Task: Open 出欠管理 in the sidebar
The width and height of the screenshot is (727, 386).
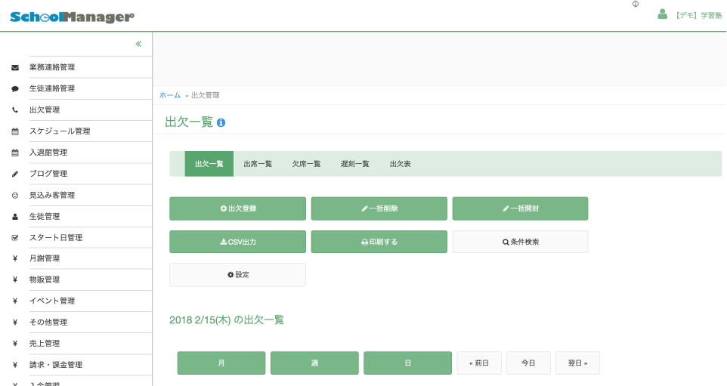Action: pos(45,110)
